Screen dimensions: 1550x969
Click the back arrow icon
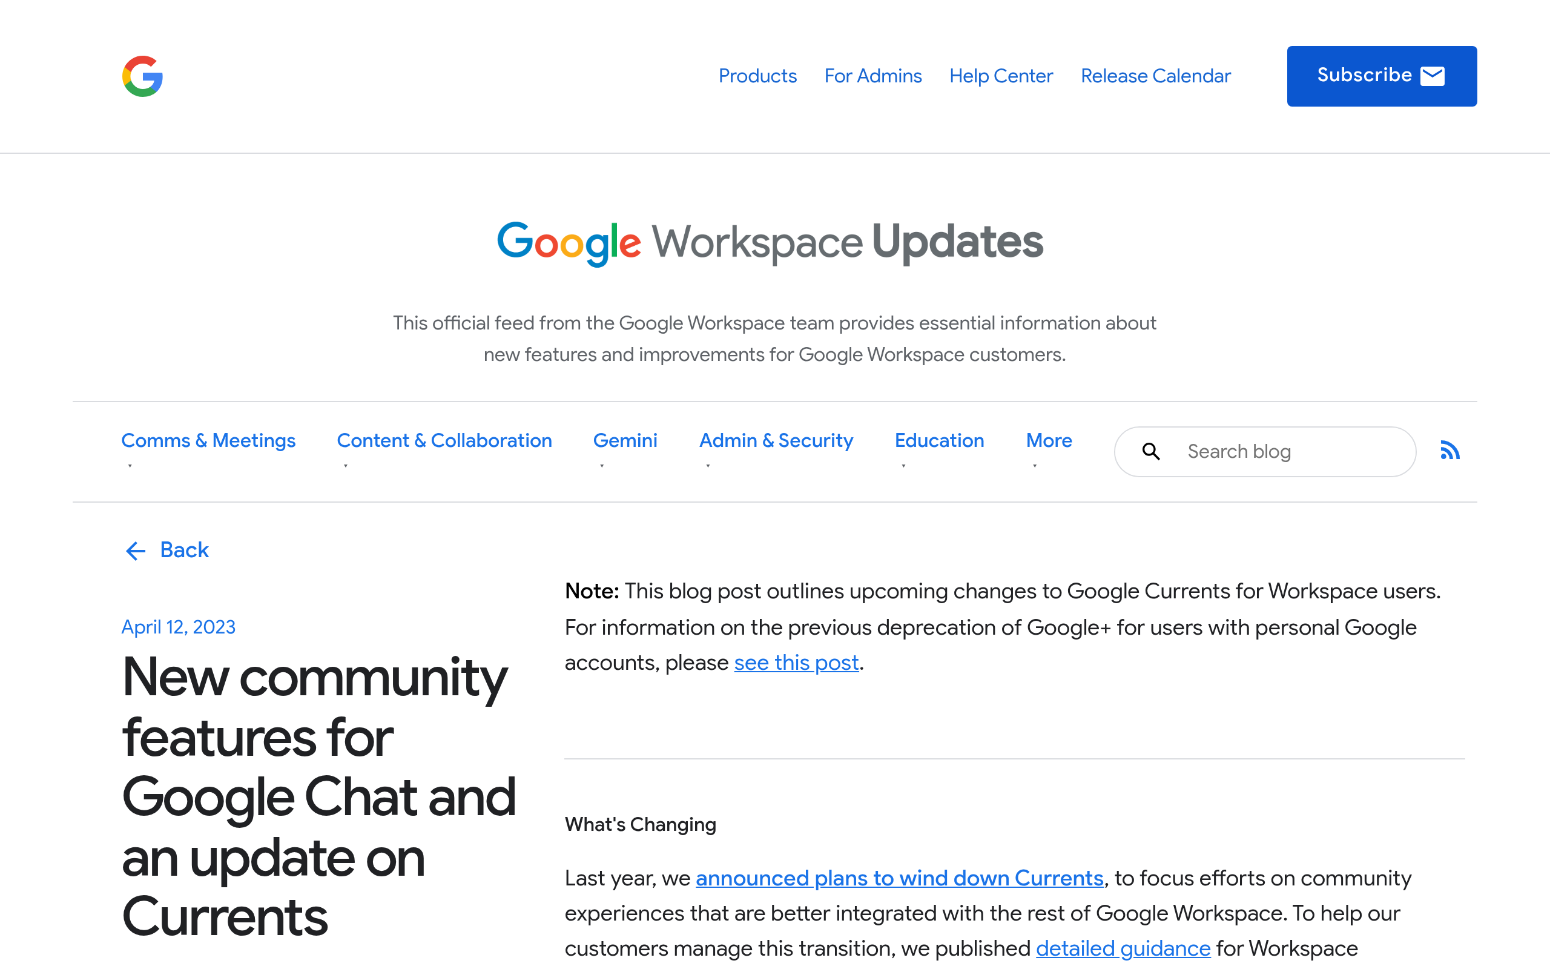coord(135,551)
